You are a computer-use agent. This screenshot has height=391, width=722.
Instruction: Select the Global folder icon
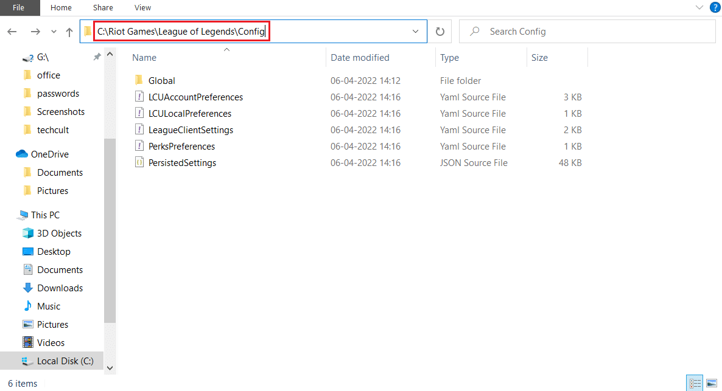point(139,80)
